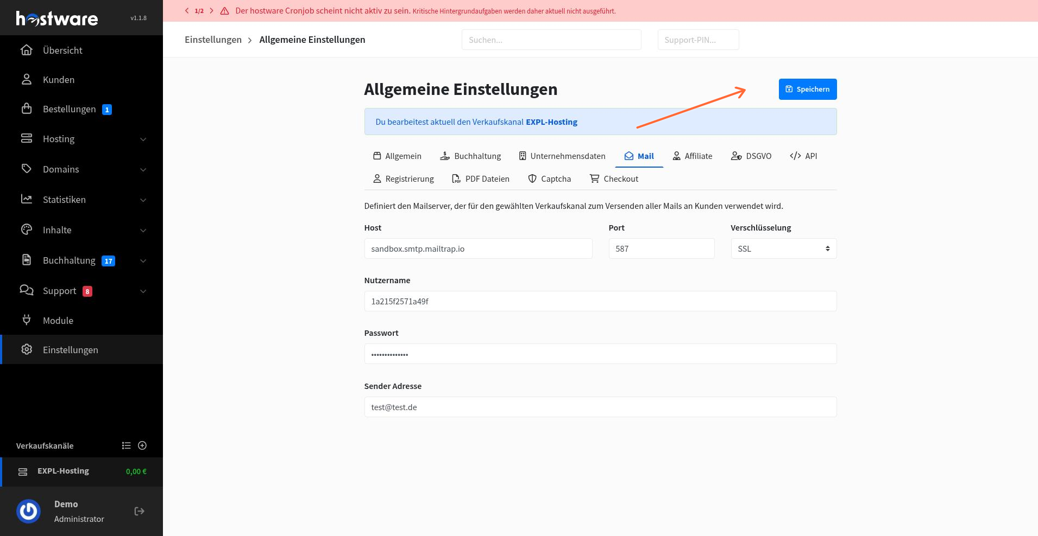Click the Support badge showing 8
Image resolution: width=1038 pixels, height=536 pixels.
coord(87,291)
